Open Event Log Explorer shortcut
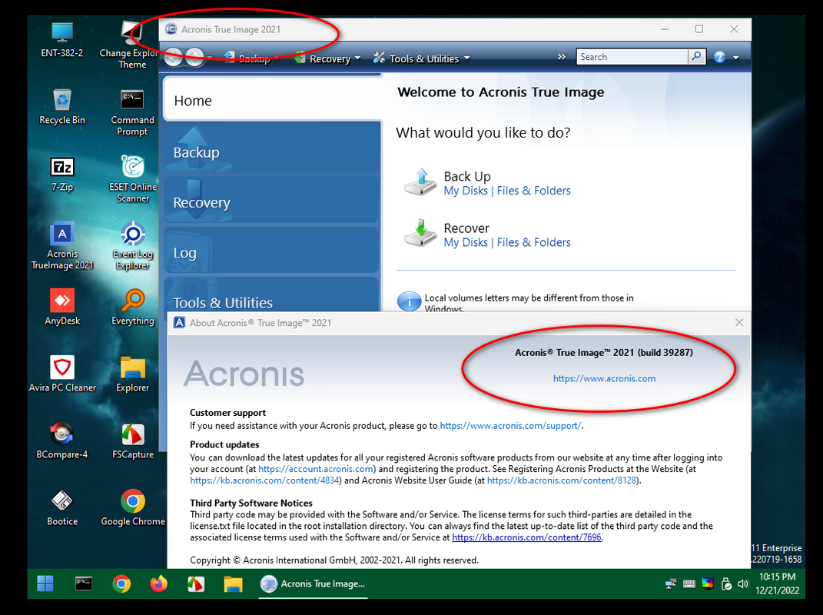Screen dimensions: 823x615 (x=133, y=246)
